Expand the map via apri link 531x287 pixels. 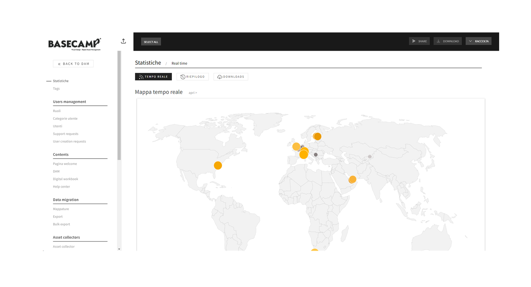point(193,93)
